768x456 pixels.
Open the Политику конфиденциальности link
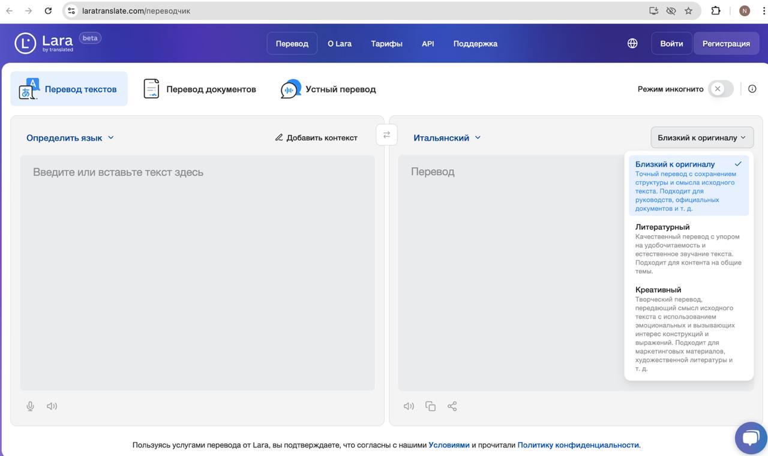click(x=578, y=445)
